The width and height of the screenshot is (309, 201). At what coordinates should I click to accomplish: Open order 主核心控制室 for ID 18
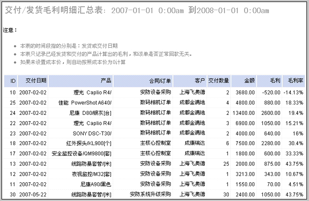pyautogui.click(x=155, y=143)
